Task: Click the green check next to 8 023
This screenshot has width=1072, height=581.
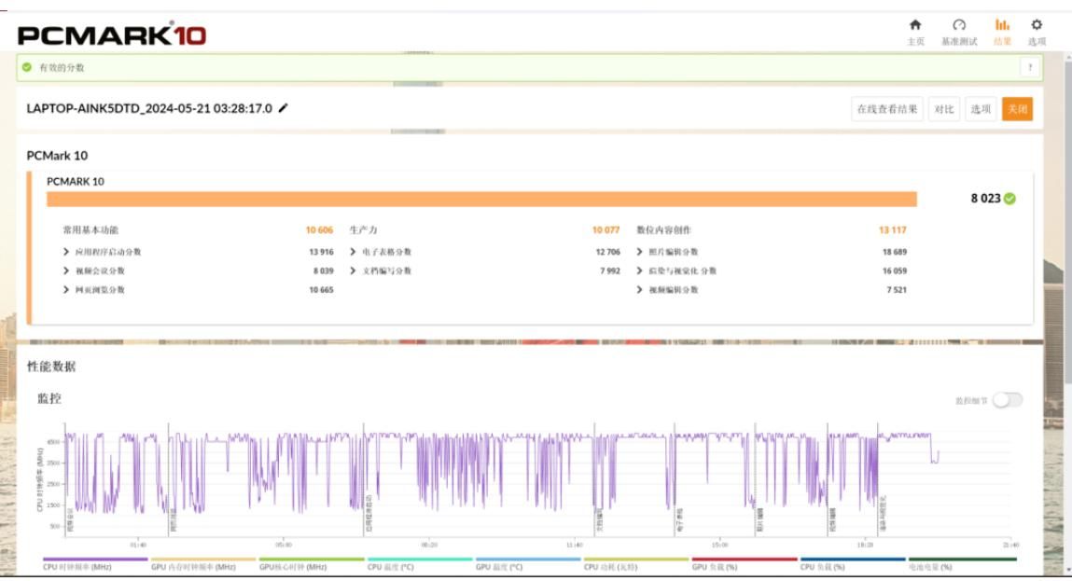Action: pos(1009,199)
